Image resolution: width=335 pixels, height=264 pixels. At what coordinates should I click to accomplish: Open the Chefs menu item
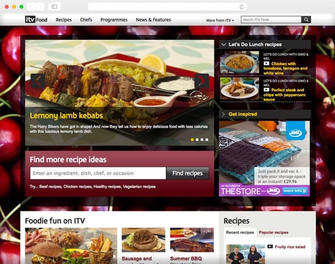(x=86, y=20)
